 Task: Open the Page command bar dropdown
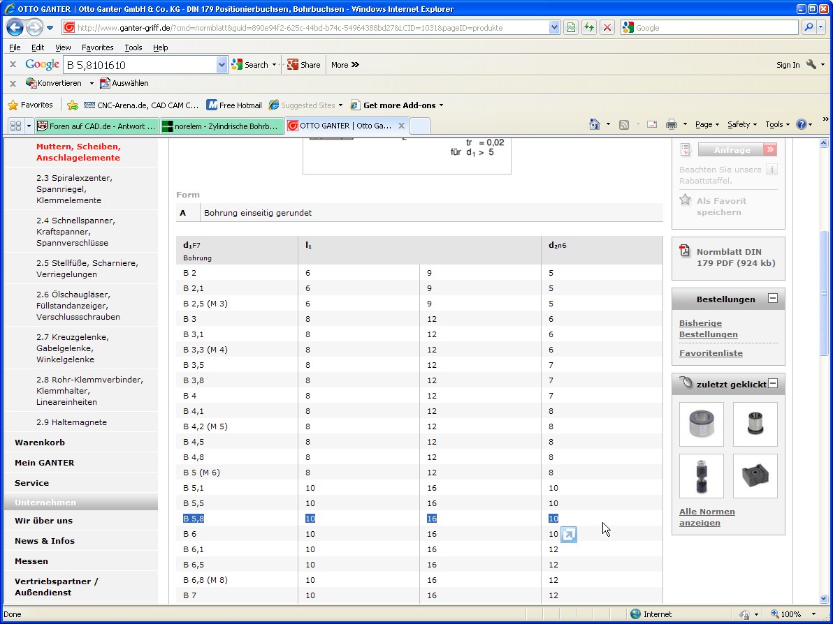707,124
